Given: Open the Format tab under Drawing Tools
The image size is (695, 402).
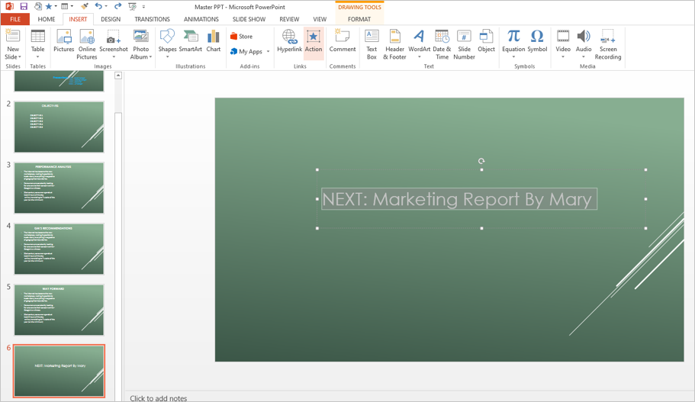Looking at the screenshot, I should point(359,19).
